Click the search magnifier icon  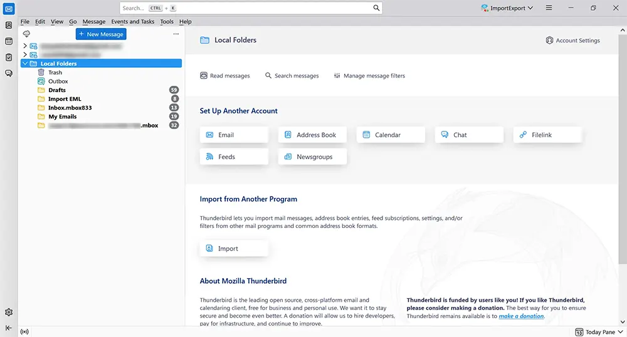point(376,8)
